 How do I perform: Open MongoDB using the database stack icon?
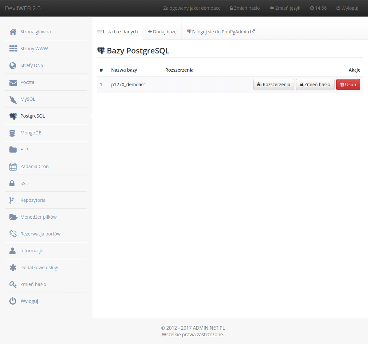[x=13, y=132]
